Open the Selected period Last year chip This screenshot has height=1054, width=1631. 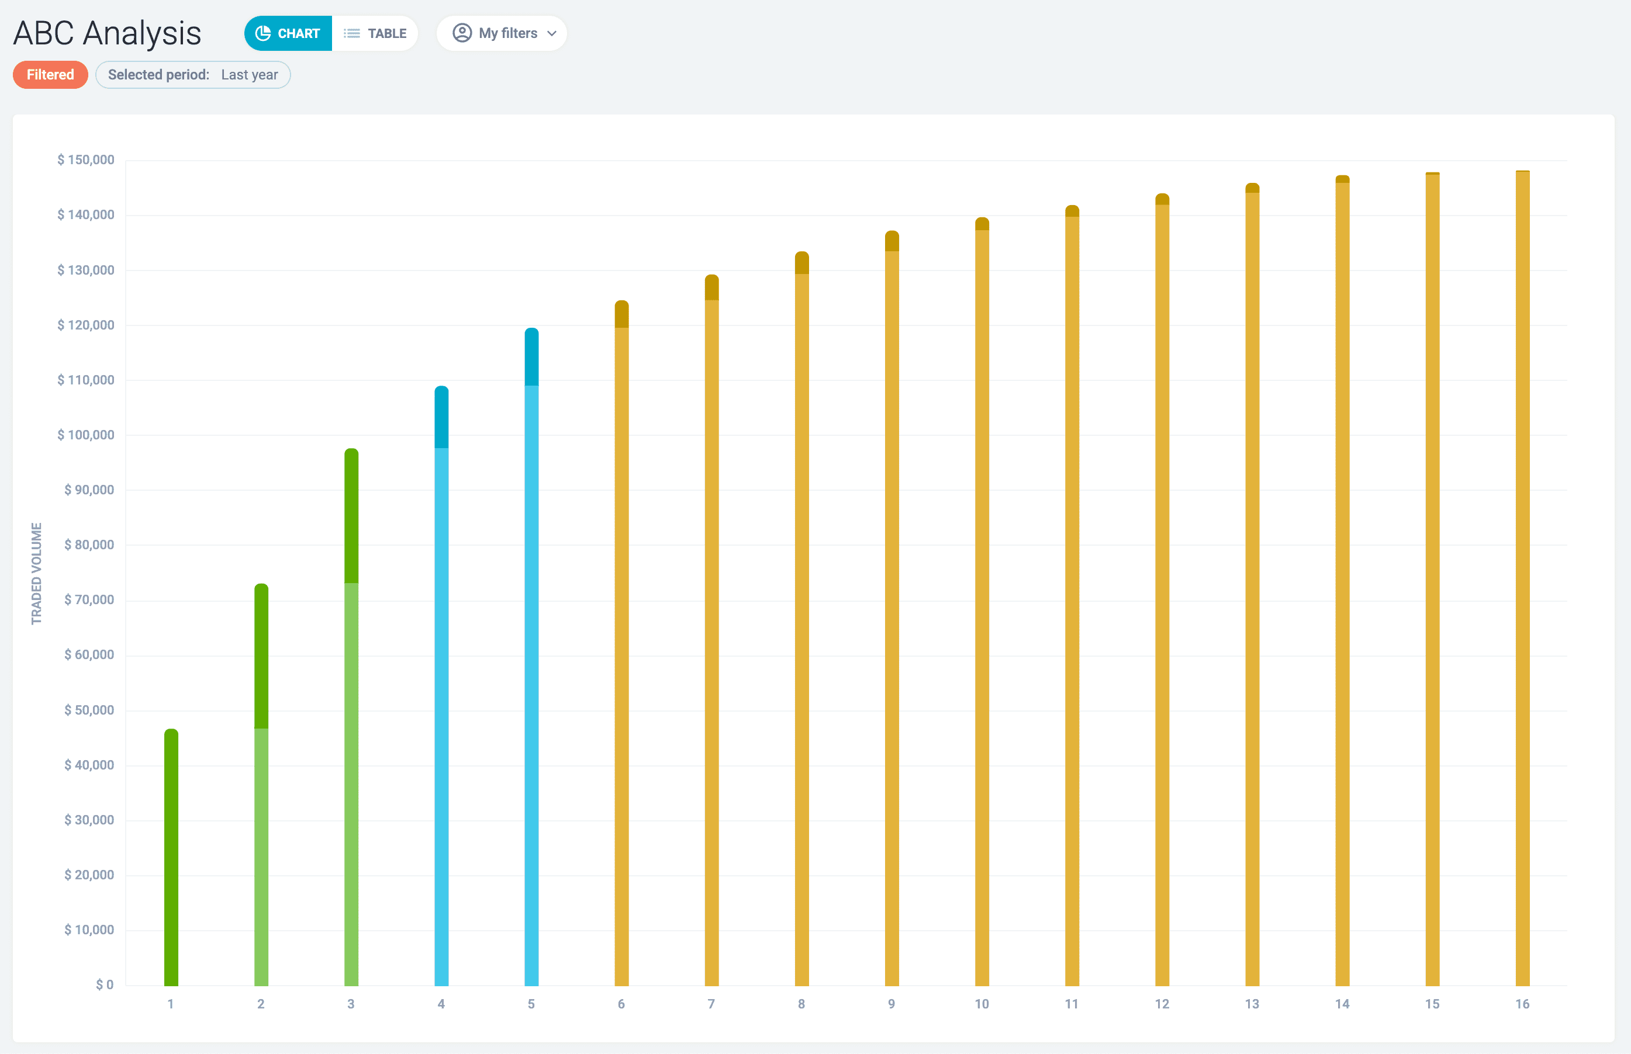point(193,75)
